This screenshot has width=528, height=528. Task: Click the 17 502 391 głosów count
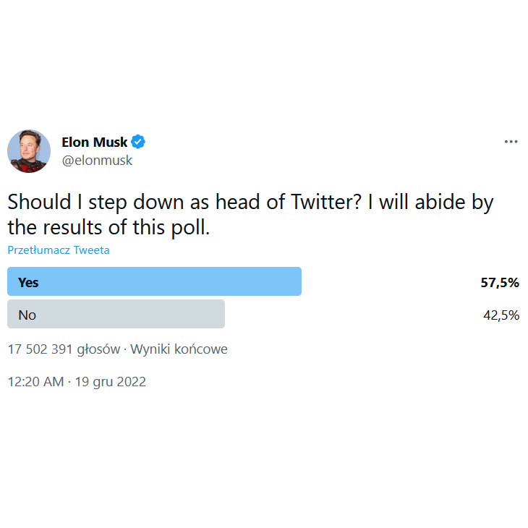(x=64, y=349)
